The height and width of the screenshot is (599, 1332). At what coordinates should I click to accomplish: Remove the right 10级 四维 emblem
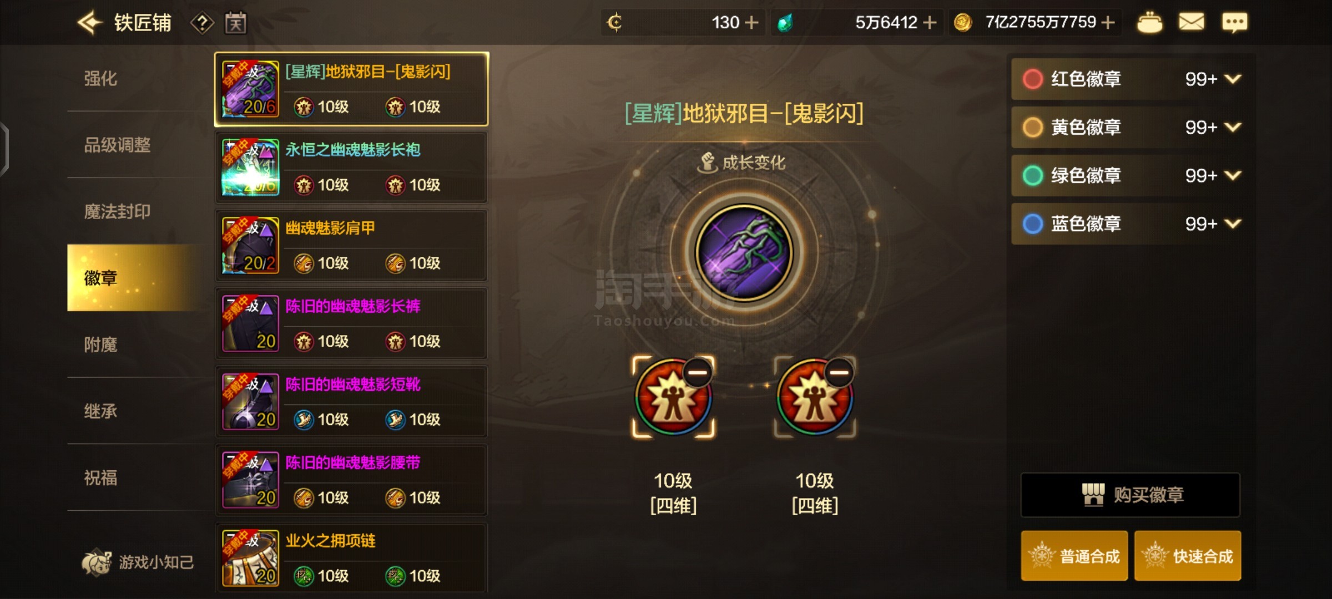[x=839, y=372]
